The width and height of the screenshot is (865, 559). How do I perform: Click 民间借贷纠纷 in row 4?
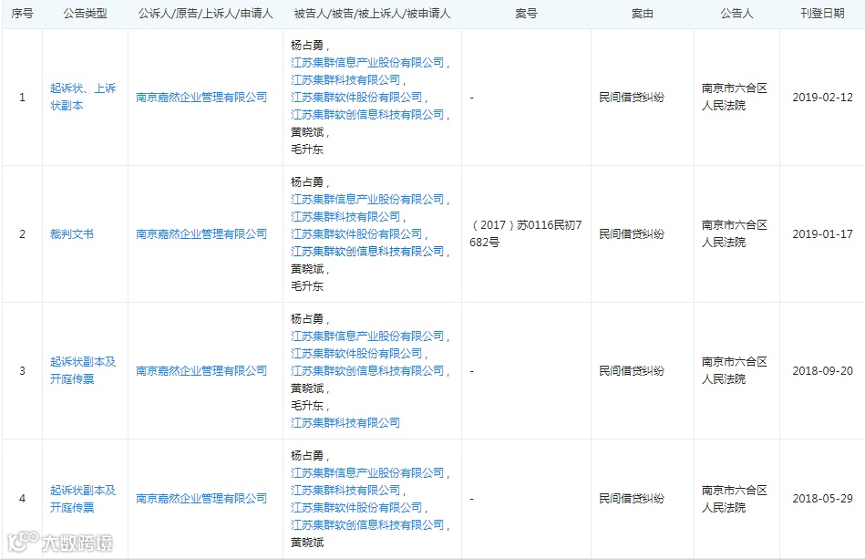point(632,498)
